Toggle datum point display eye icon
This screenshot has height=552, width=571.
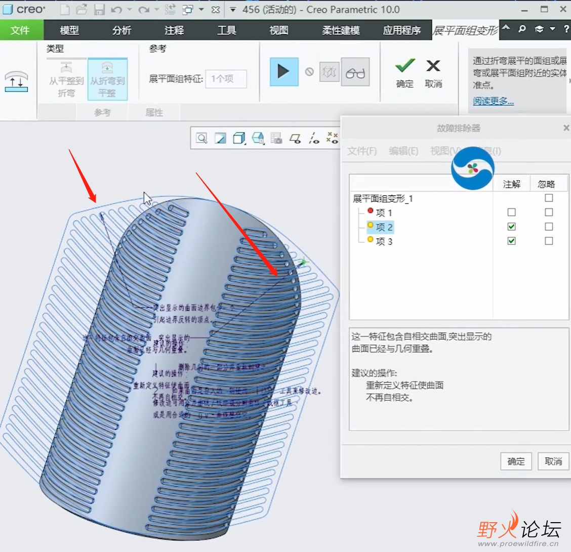(x=332, y=138)
